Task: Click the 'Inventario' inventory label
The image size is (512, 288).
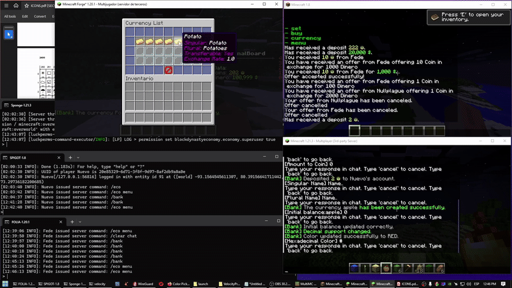Action: click(x=139, y=79)
